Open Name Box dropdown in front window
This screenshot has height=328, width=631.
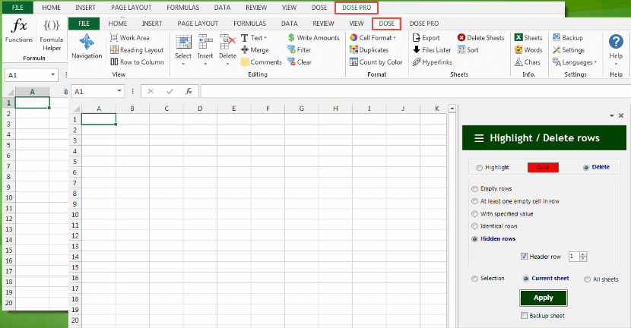[119, 91]
